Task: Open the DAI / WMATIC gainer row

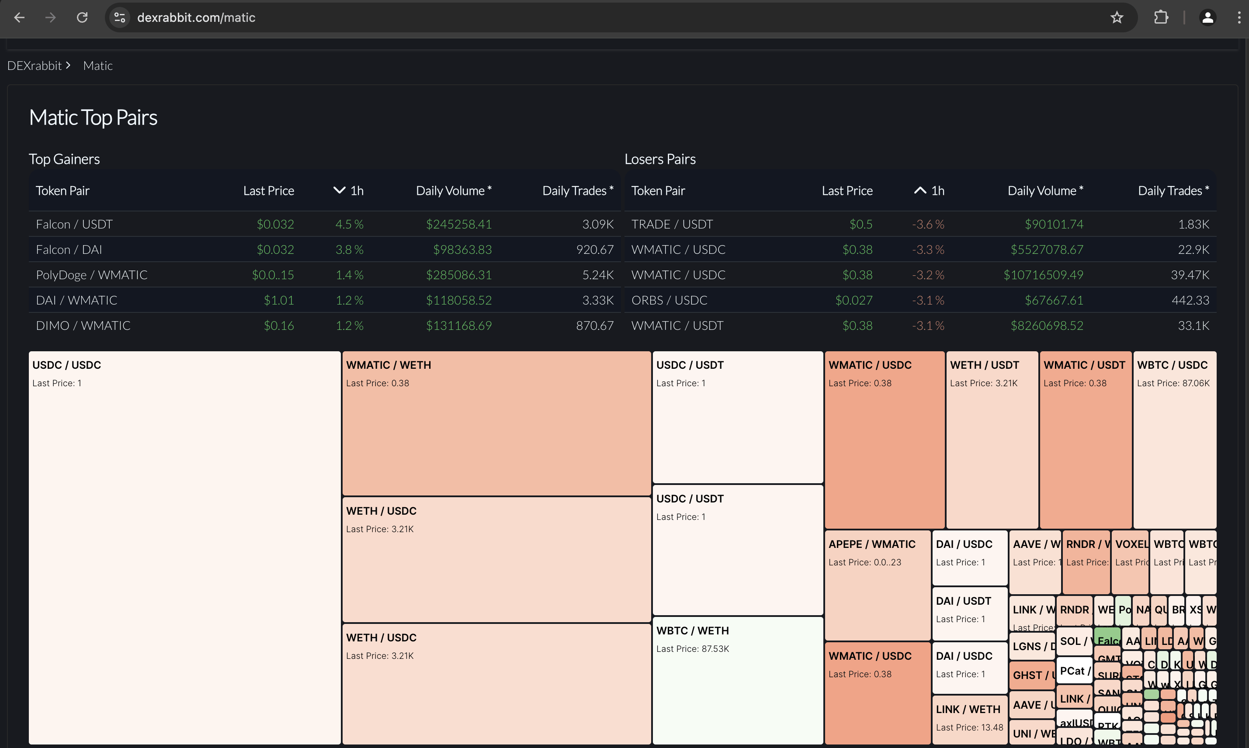Action: point(325,300)
